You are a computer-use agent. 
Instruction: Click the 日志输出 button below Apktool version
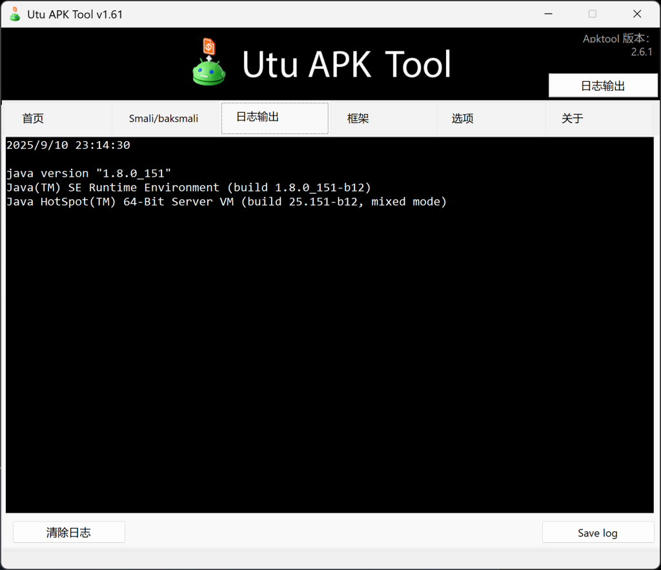[603, 86]
